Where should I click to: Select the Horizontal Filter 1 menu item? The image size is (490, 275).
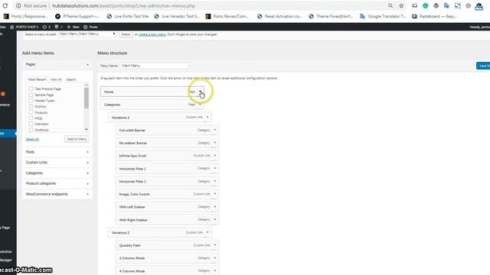167,168
